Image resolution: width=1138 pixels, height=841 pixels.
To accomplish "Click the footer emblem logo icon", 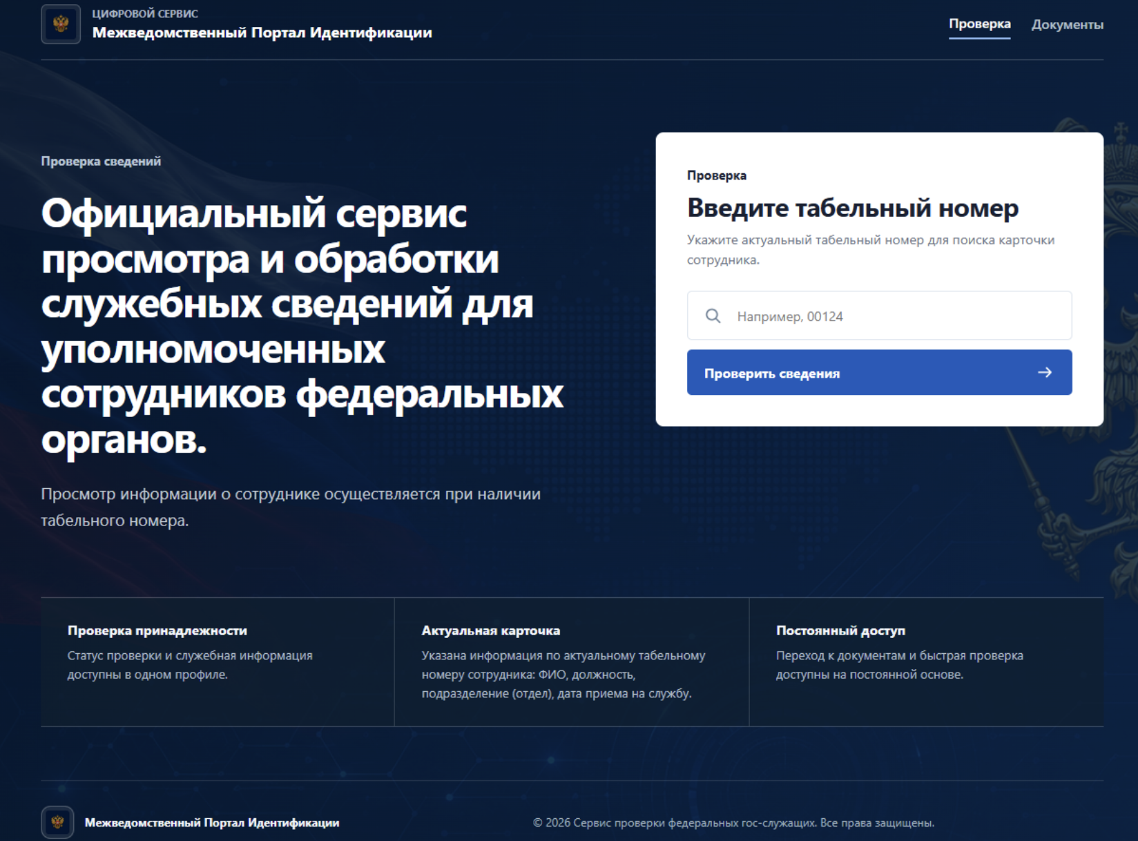I will [57, 822].
